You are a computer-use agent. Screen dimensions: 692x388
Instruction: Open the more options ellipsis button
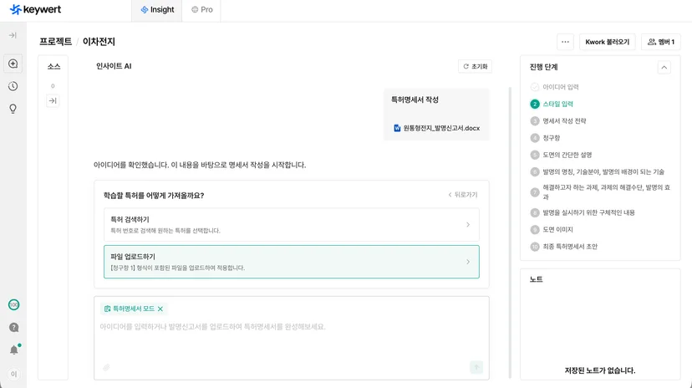[x=565, y=42]
